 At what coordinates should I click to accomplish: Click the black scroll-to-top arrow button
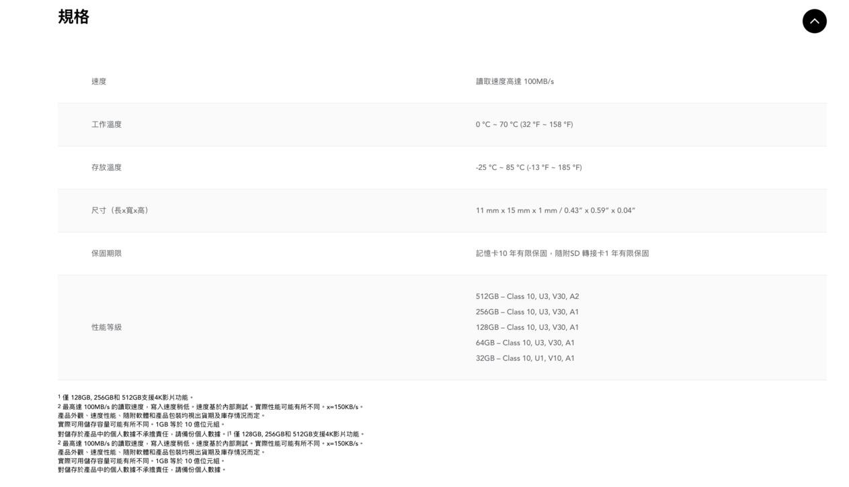tap(814, 21)
